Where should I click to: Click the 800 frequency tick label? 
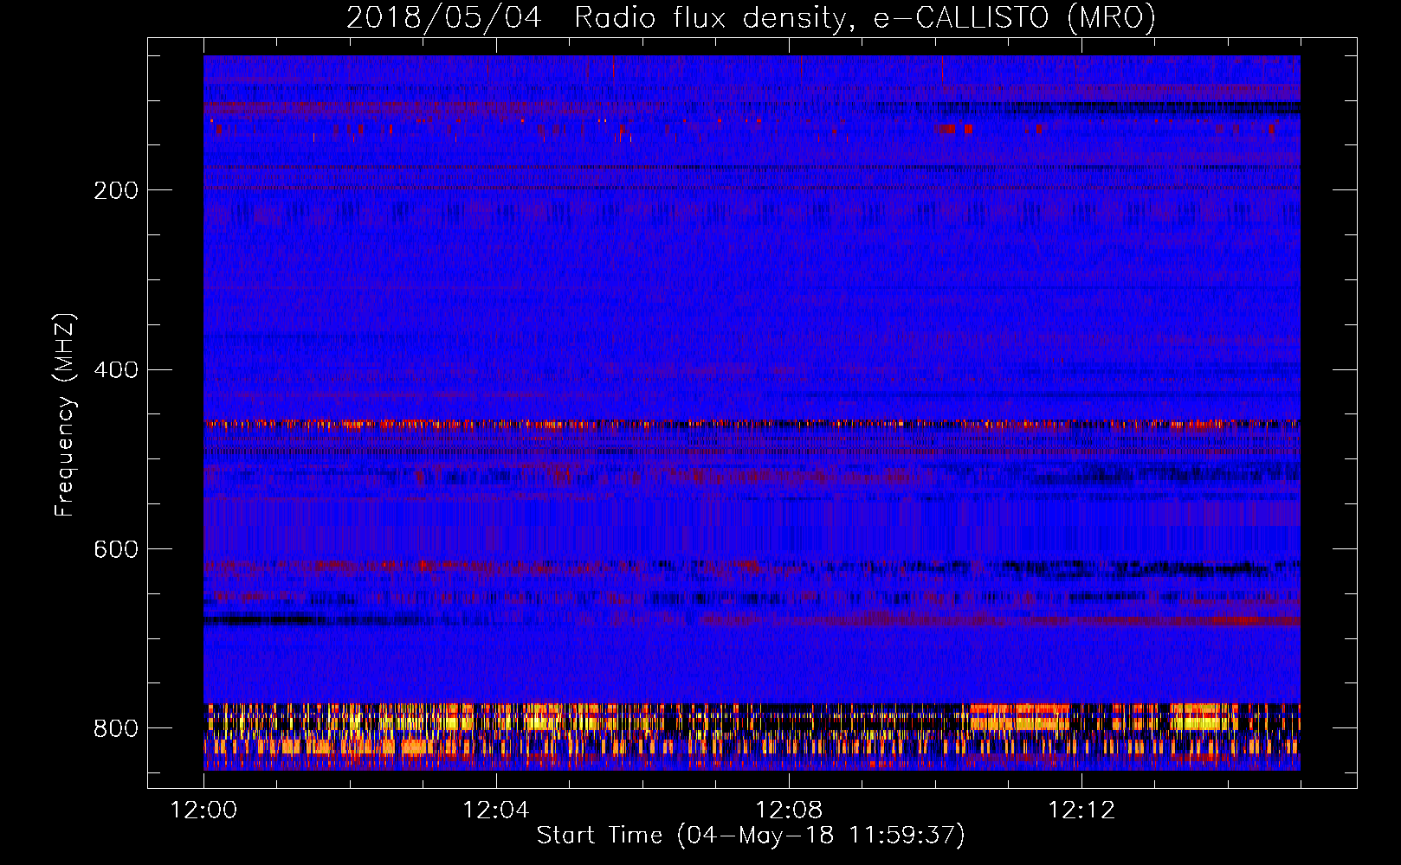(x=116, y=728)
